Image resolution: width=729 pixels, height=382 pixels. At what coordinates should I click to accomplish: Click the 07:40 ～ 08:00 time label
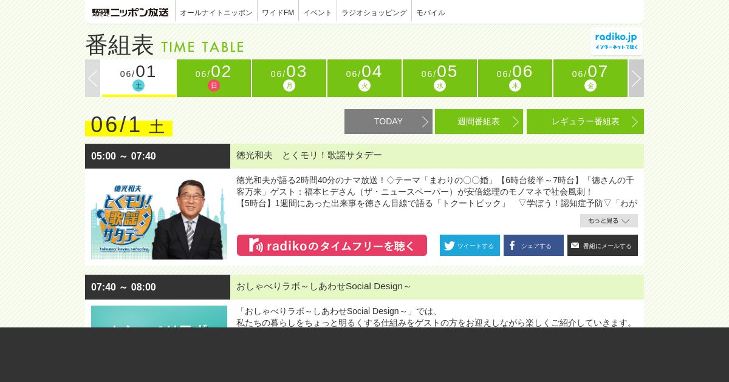[x=123, y=287]
